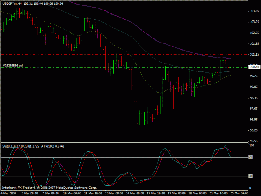The width and height of the screenshot is (261, 196).
Task: Click the stochastic 70 level label
Action: [251, 157]
